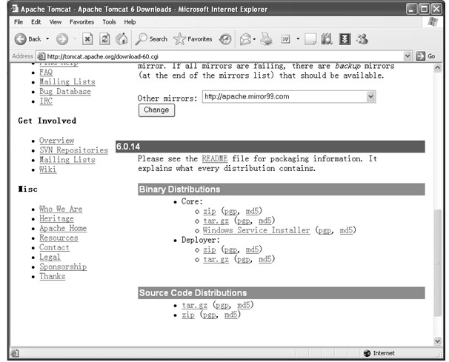The height and width of the screenshot is (362, 449).
Task: Click Edit with Word icon
Action: (x=285, y=39)
